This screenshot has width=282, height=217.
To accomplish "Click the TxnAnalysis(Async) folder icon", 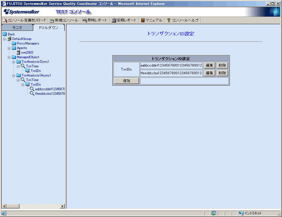I will [19, 75].
